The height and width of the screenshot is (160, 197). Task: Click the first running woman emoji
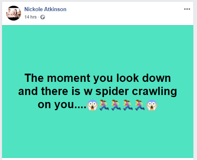[104, 105]
